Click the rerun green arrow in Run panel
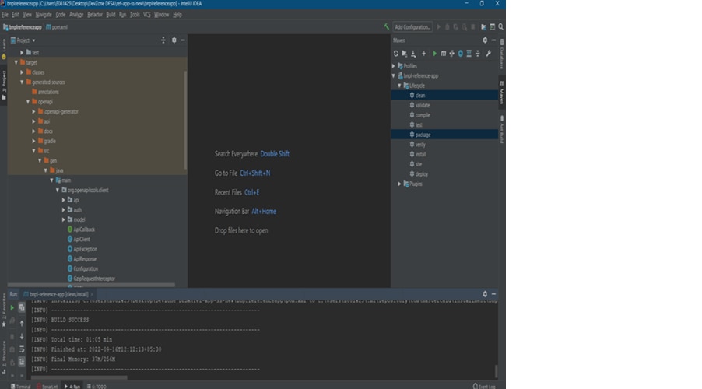 12,307
